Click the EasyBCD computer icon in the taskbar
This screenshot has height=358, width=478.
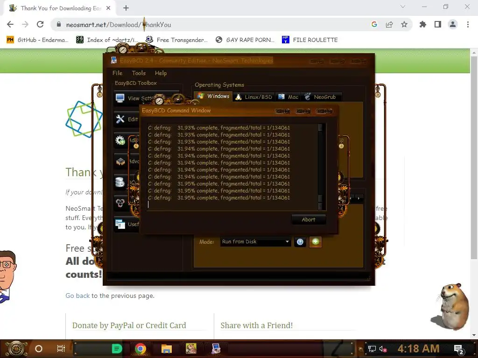pos(216,349)
